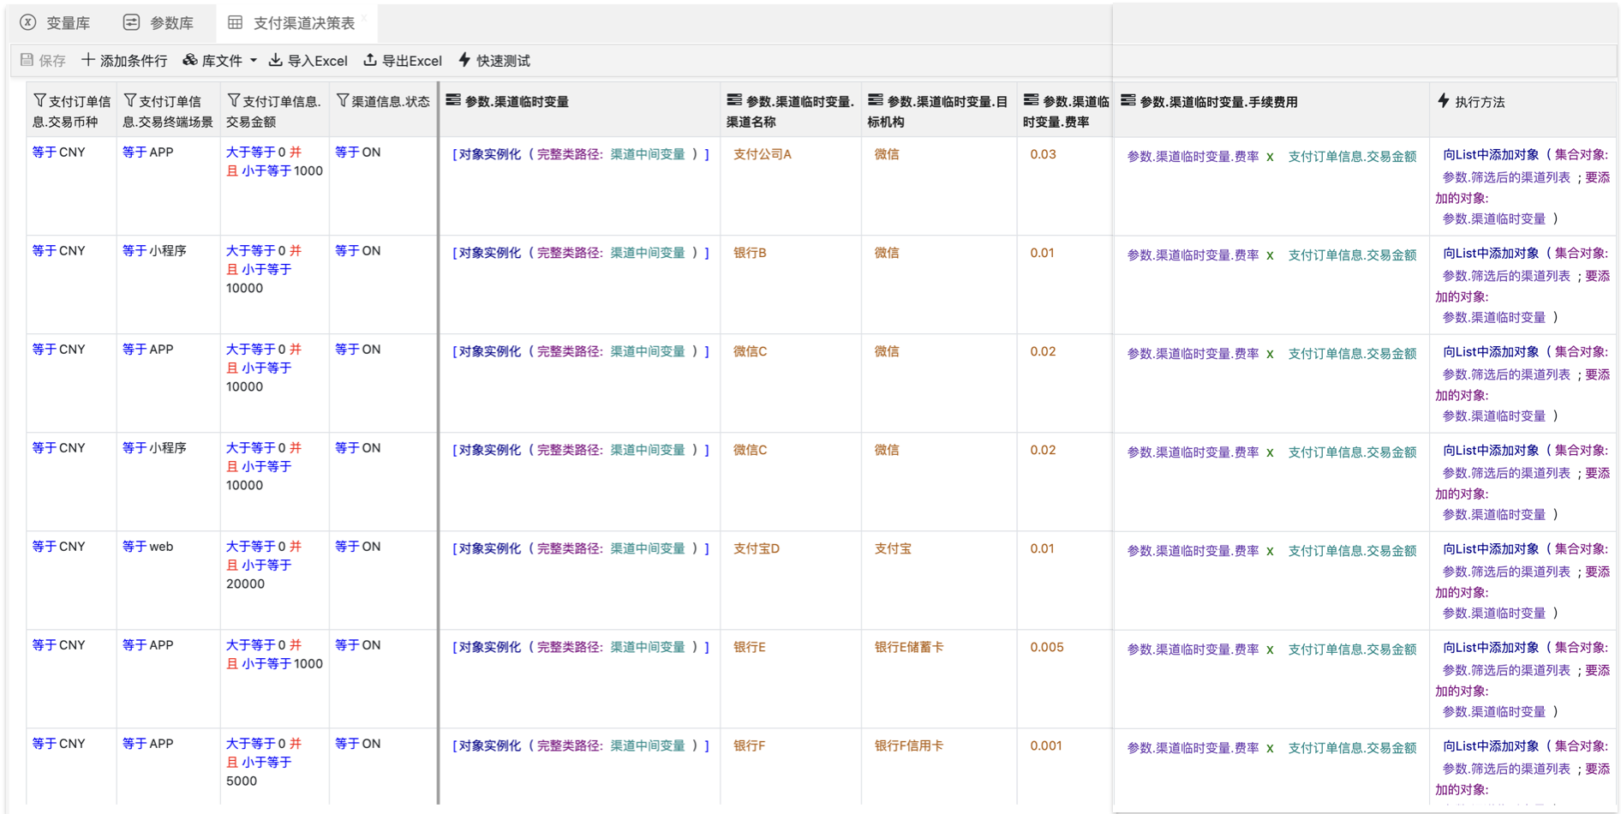Click the 支付宝D channel name cell
The width and height of the screenshot is (1621, 814).
click(x=756, y=548)
